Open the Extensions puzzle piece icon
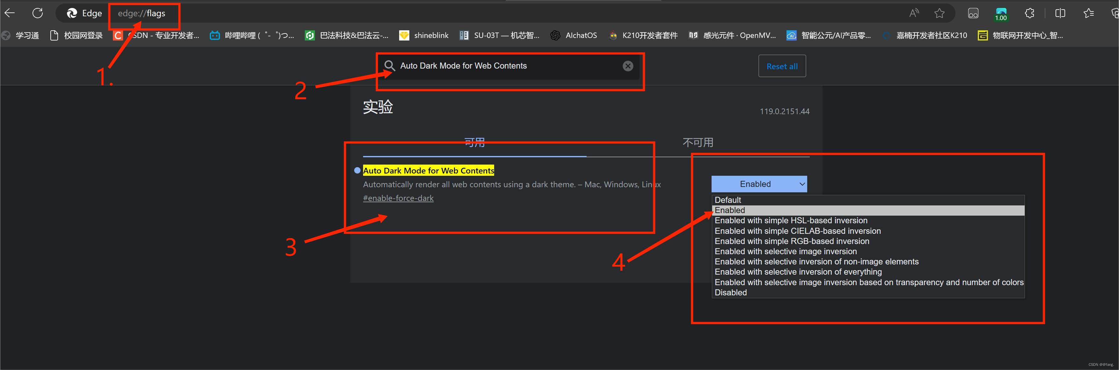Image resolution: width=1119 pixels, height=370 pixels. pos(1029,13)
